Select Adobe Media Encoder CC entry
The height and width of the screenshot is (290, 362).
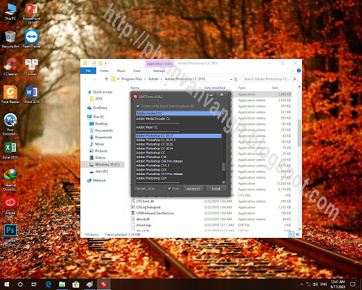click(179, 118)
